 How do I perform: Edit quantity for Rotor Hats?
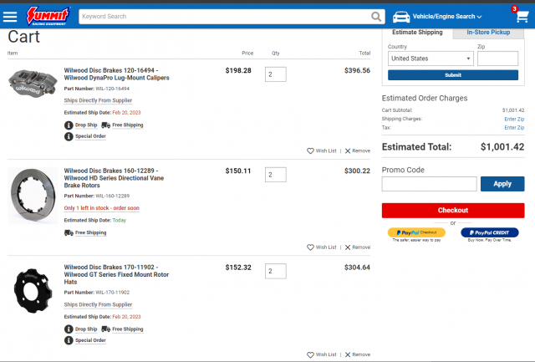click(x=275, y=271)
